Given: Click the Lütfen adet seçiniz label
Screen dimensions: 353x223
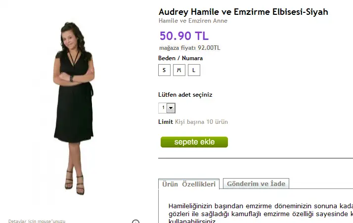Looking at the screenshot, I should (185, 95).
